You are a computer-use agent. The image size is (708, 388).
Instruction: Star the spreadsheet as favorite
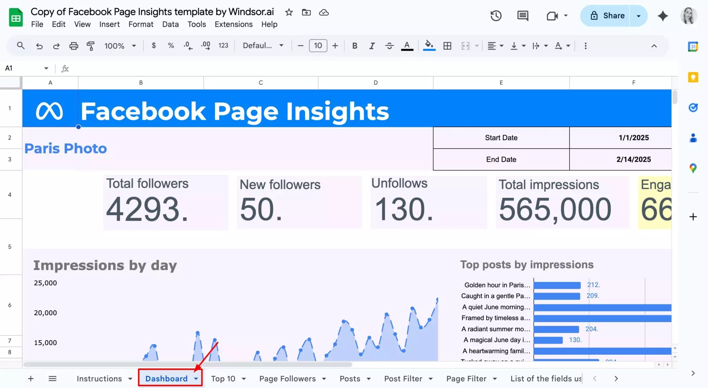(289, 12)
